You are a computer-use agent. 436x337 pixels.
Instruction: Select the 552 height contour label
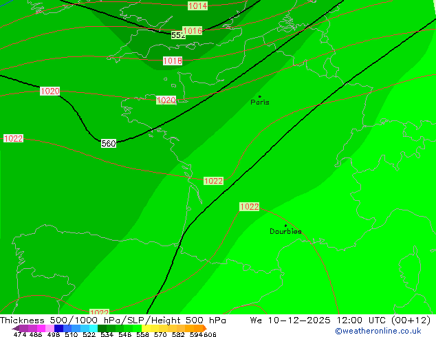pyautogui.click(x=178, y=35)
